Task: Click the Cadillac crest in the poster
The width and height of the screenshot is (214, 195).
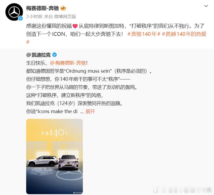Action: point(41,172)
